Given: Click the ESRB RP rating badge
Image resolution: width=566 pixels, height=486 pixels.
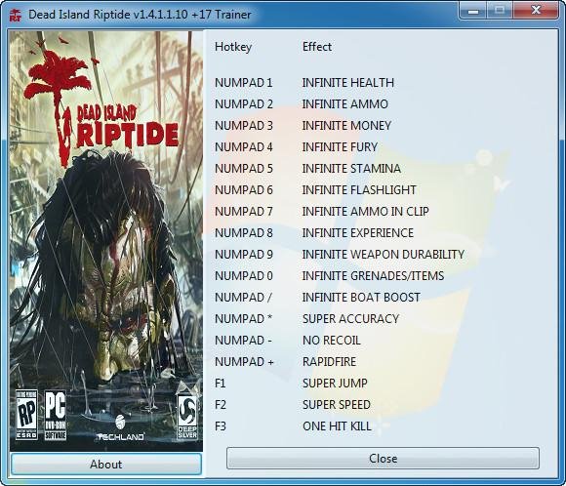Looking at the screenshot, I should click(x=26, y=415).
